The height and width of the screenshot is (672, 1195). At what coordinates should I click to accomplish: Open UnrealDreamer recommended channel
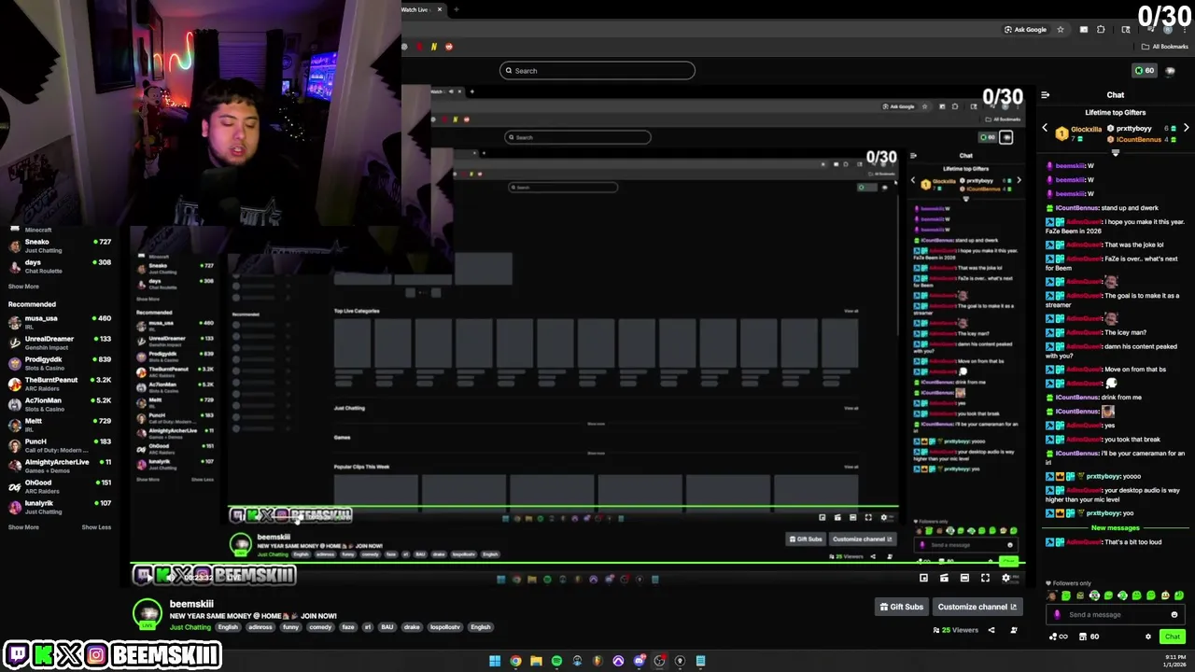(x=60, y=343)
